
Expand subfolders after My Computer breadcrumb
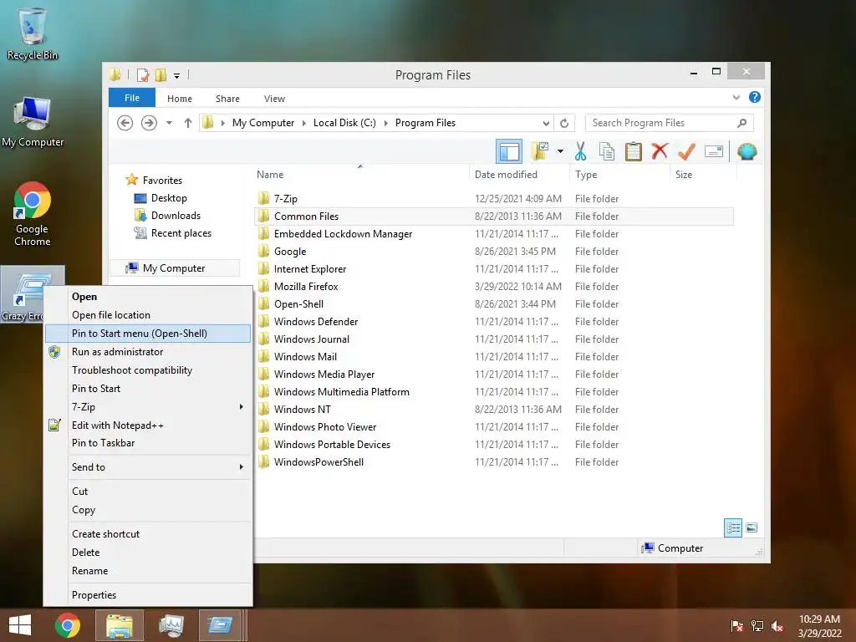(x=304, y=123)
